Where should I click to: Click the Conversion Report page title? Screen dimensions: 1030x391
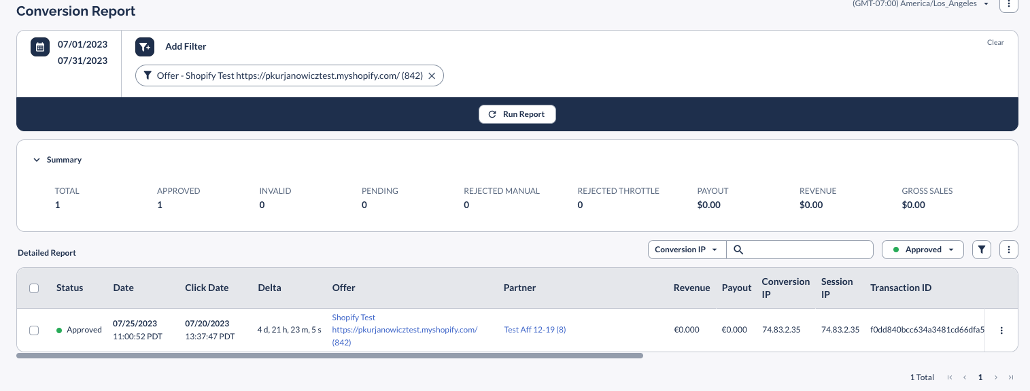click(75, 12)
